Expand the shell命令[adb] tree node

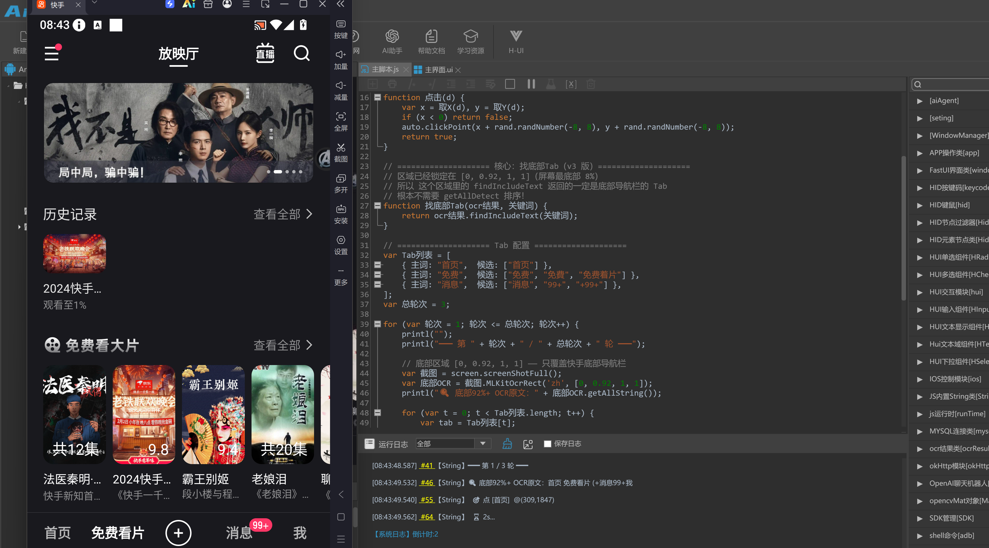[919, 536]
